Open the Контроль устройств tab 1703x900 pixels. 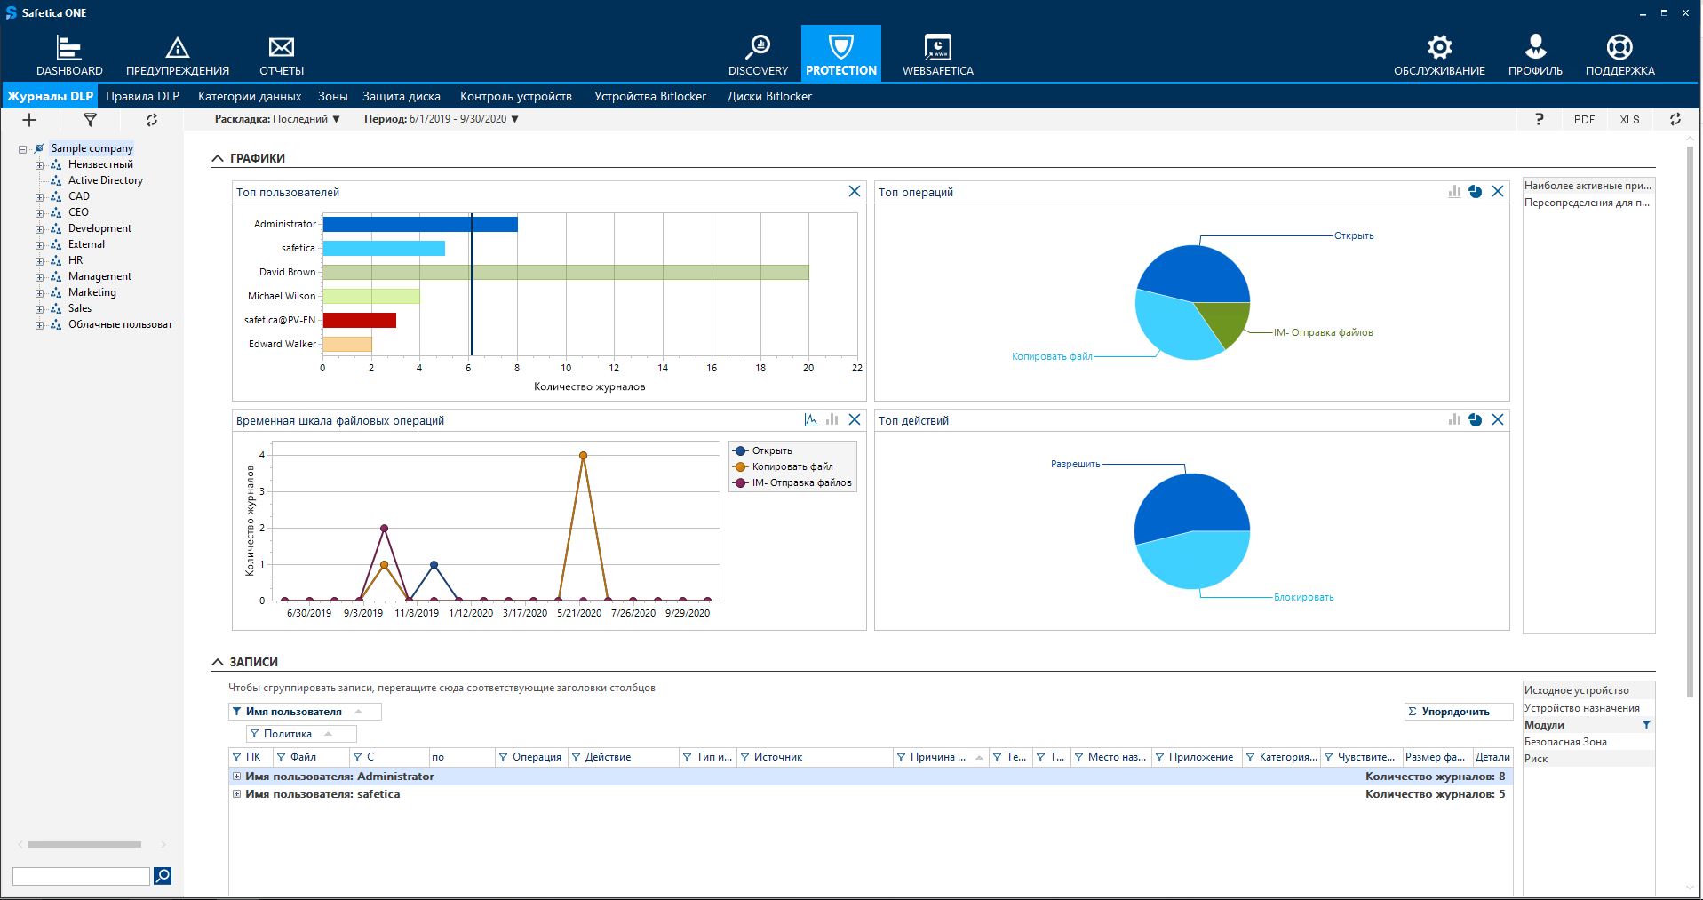coord(515,96)
